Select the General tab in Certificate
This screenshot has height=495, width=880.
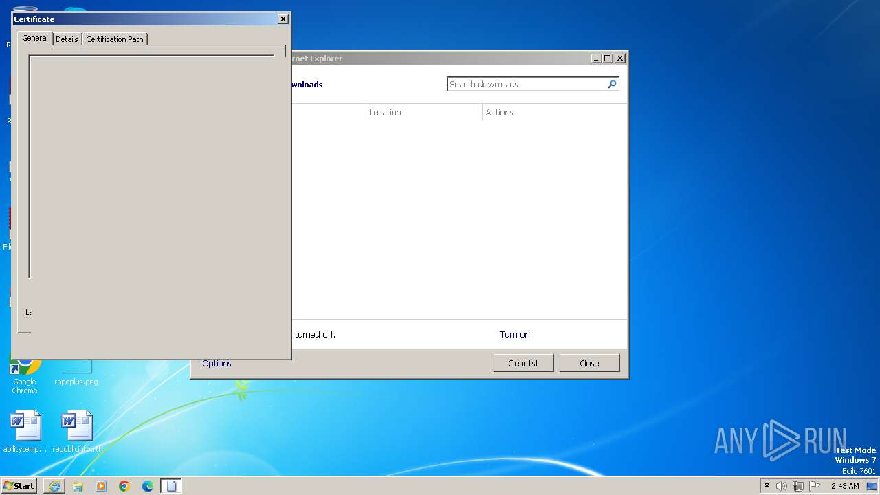[35, 38]
